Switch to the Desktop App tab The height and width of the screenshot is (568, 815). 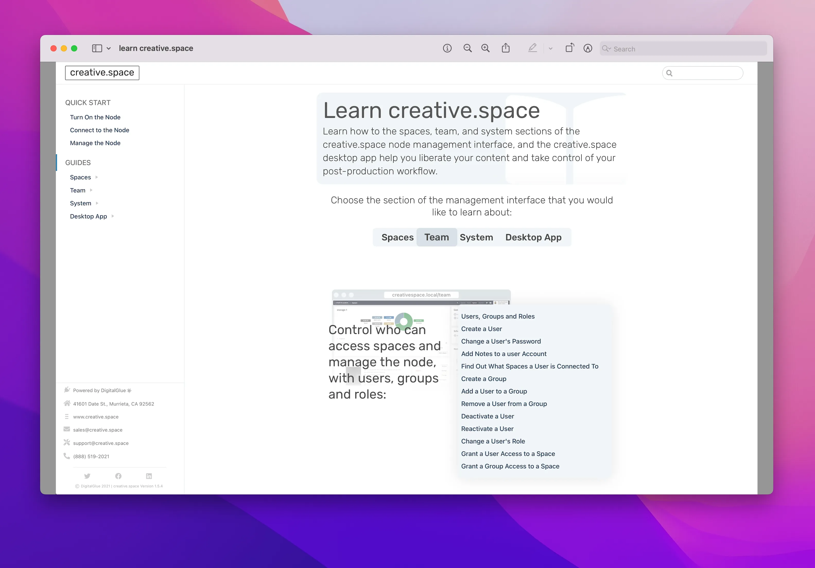coord(533,237)
